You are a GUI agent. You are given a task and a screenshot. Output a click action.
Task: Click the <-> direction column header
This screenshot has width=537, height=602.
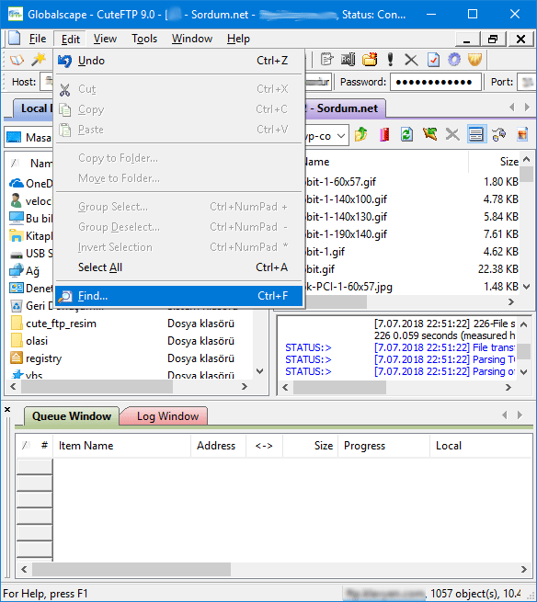click(264, 446)
